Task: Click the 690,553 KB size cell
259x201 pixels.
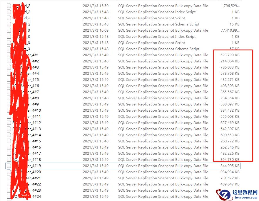Action: [x=230, y=135]
